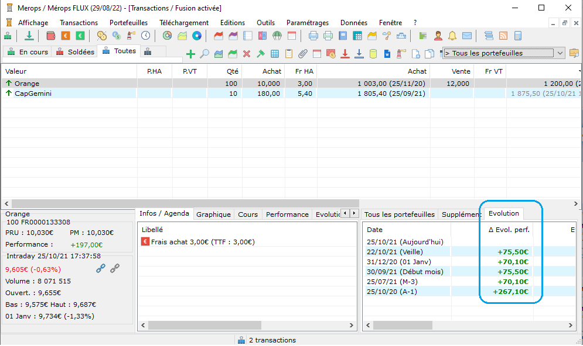Add a transaction with the green plus
The width and height of the screenshot is (583, 346).
coord(190,54)
